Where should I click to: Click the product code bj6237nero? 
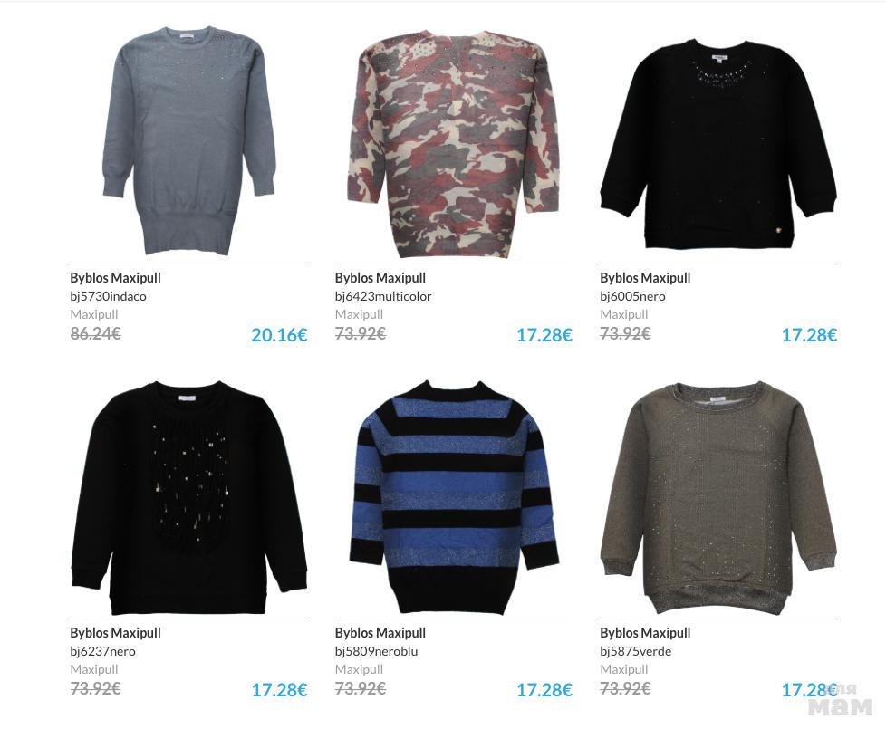tap(103, 652)
